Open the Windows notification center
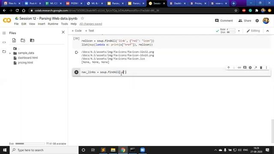 click(267, 150)
